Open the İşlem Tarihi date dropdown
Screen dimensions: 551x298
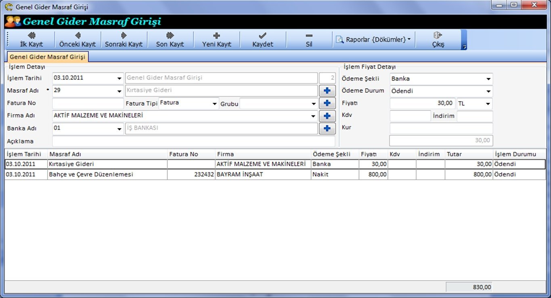click(119, 78)
